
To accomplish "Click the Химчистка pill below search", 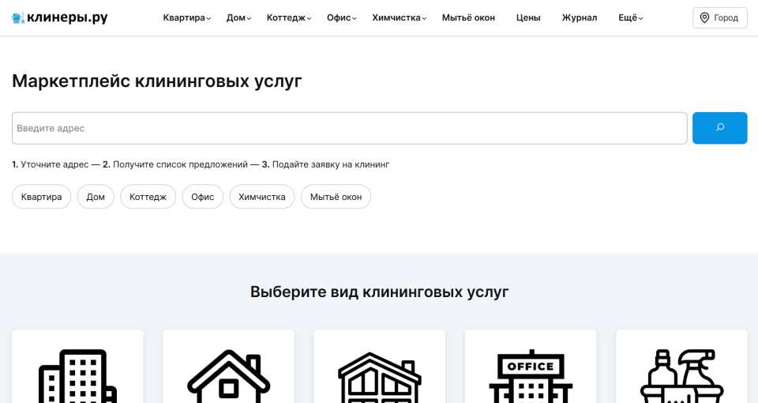I will 262,197.
